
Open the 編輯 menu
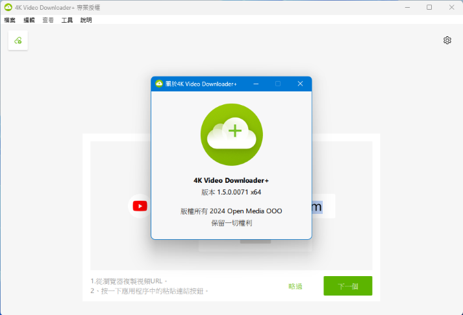(x=29, y=20)
